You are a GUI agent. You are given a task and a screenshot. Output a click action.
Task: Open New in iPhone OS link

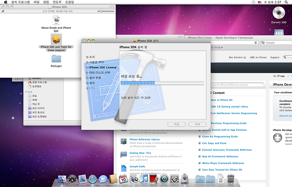tap(221, 100)
